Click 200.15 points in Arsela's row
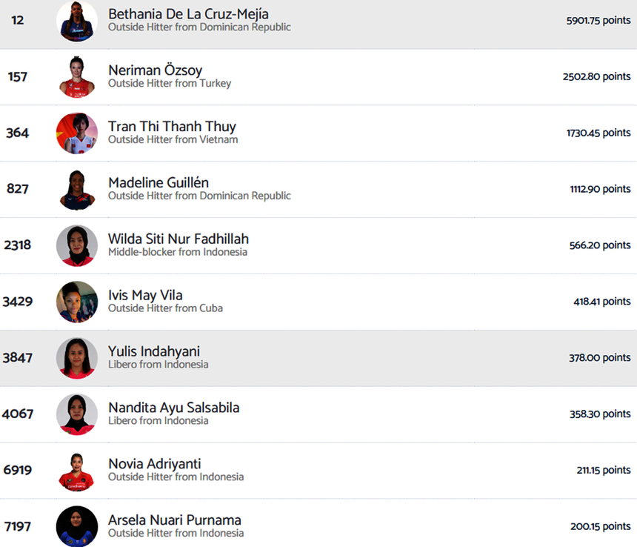This screenshot has width=637, height=547. point(600,526)
